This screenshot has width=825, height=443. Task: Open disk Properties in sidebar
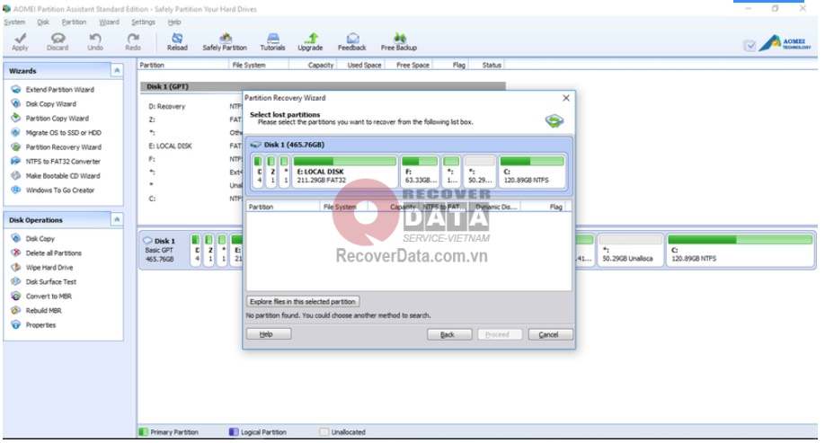click(40, 325)
